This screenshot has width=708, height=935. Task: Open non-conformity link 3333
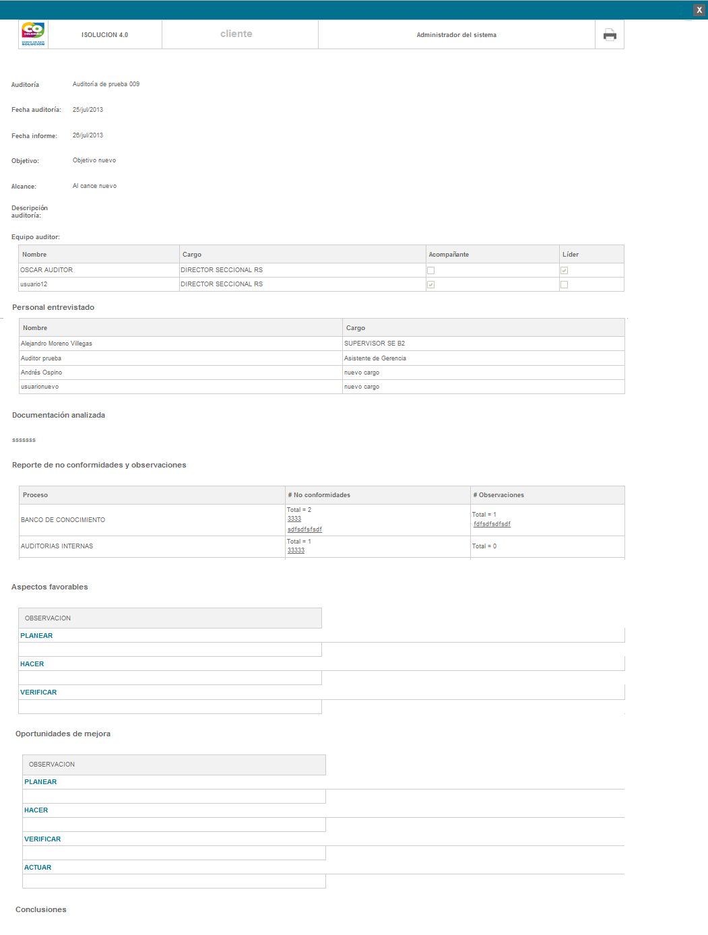(x=294, y=519)
